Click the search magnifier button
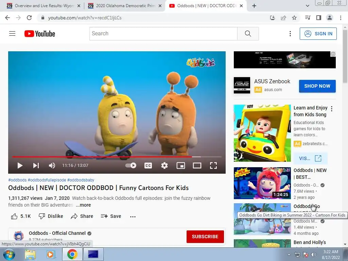The image size is (348, 261). [x=248, y=34]
